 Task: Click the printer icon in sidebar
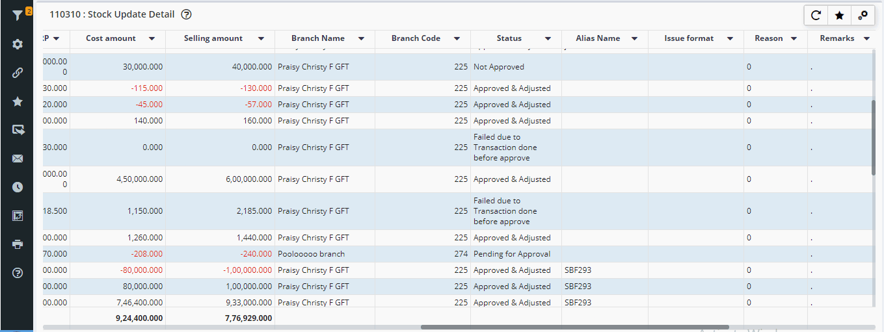(x=18, y=244)
